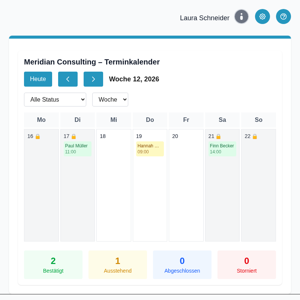The height and width of the screenshot is (300, 300).
Task: Open the user profile info icon
Action: 241,16
